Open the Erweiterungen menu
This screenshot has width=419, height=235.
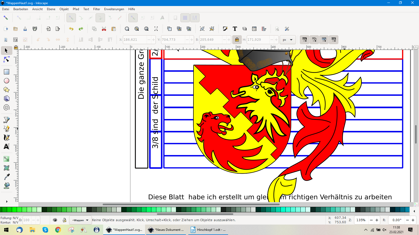[x=114, y=9]
